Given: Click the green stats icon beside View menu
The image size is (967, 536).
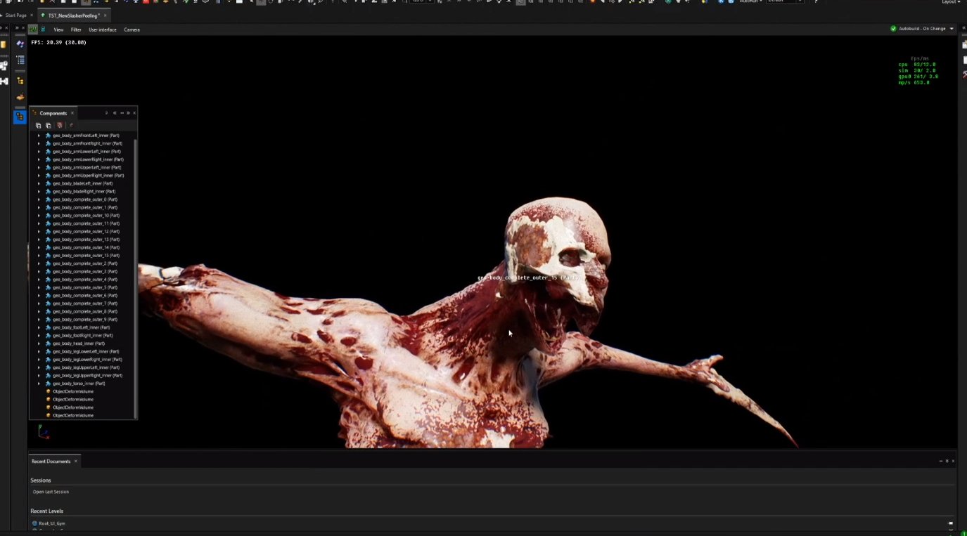Looking at the screenshot, I should click(33, 30).
